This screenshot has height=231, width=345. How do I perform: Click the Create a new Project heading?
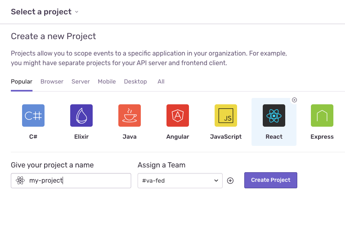53,36
